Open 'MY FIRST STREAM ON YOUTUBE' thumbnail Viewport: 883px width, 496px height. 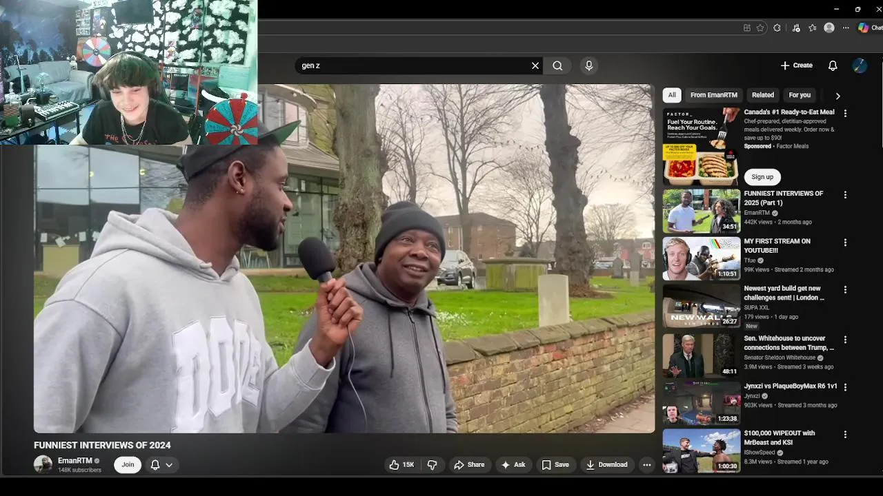[x=702, y=259]
